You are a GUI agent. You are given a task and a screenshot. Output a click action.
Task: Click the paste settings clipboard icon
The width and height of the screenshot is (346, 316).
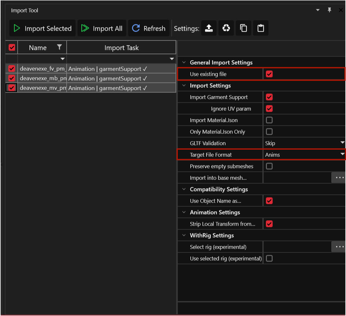261,28
